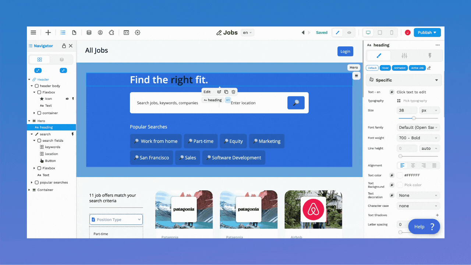Screen dimensions: 471x265
Task: Set text alignment to justify
Action: (434, 165)
